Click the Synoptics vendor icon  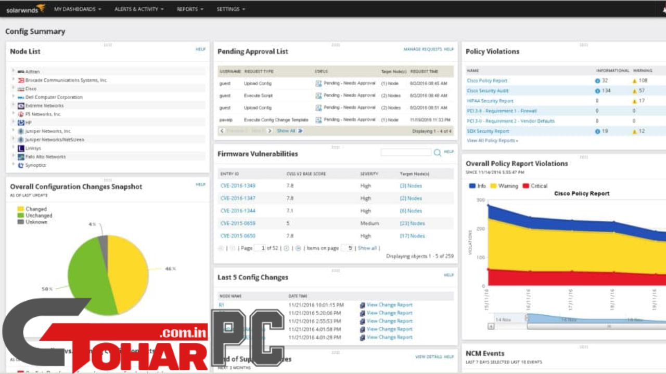(21, 165)
